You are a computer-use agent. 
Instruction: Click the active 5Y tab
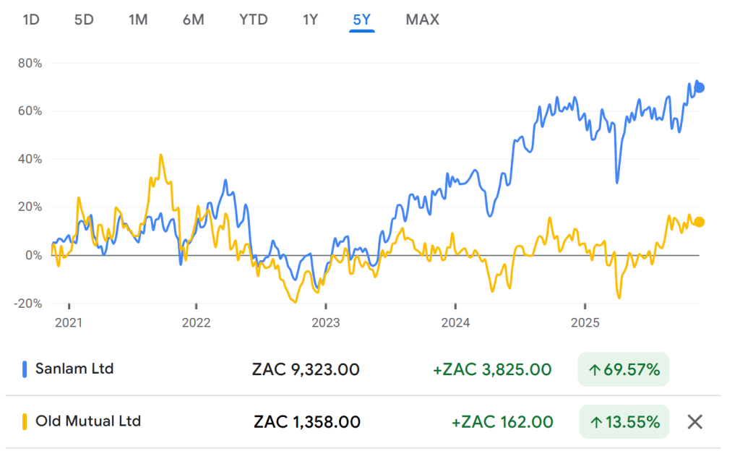361,20
